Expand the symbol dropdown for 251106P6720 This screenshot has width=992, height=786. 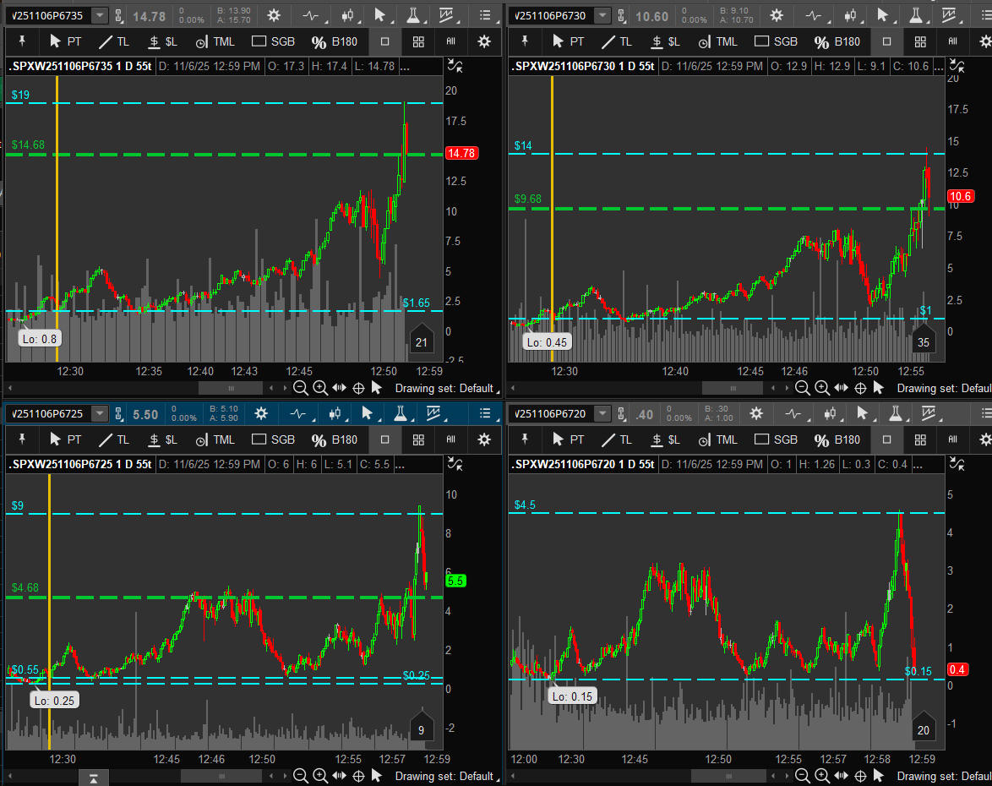(601, 413)
